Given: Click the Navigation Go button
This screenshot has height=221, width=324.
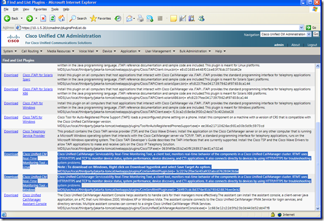Looking at the screenshot, I should (x=316, y=34).
